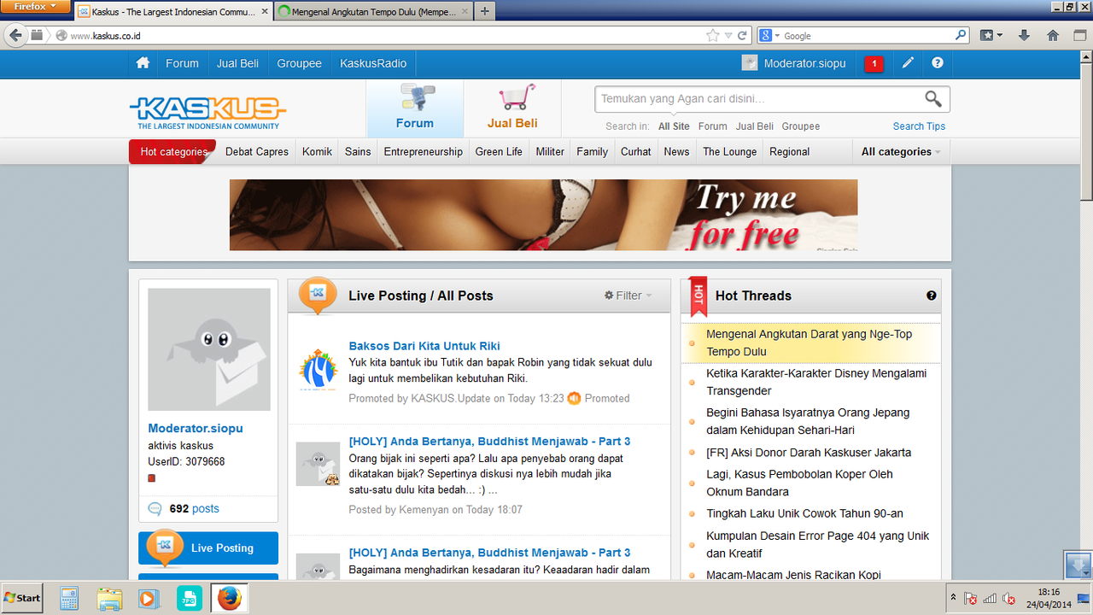Click the search magnifier in Kaskus search box

(x=933, y=98)
